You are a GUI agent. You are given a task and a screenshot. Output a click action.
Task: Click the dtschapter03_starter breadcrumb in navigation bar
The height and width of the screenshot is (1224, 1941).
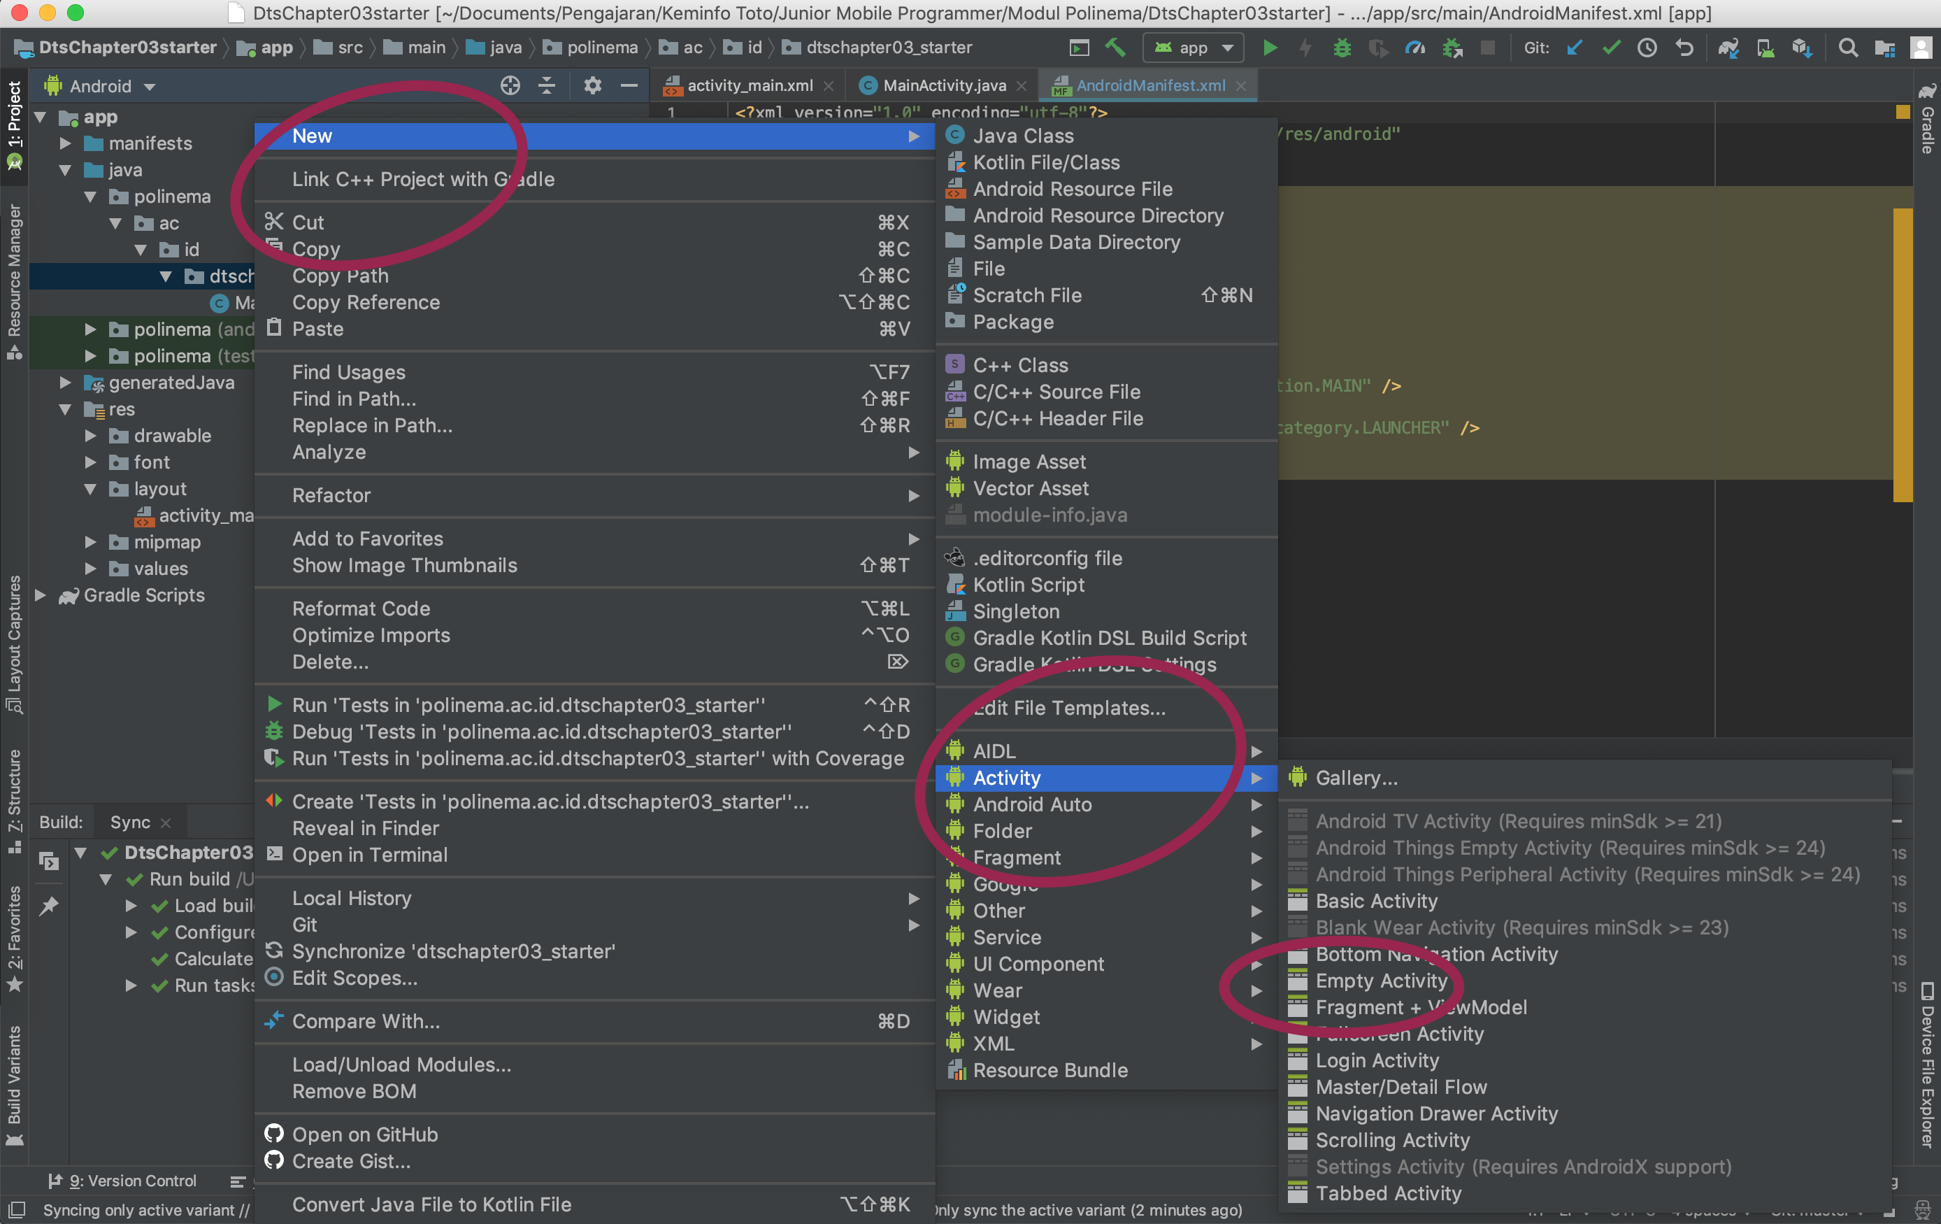[878, 48]
